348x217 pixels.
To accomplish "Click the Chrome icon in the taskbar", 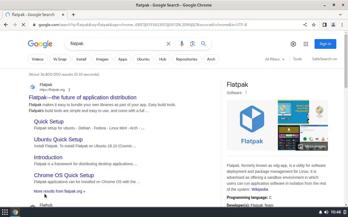I will click(15, 212).
